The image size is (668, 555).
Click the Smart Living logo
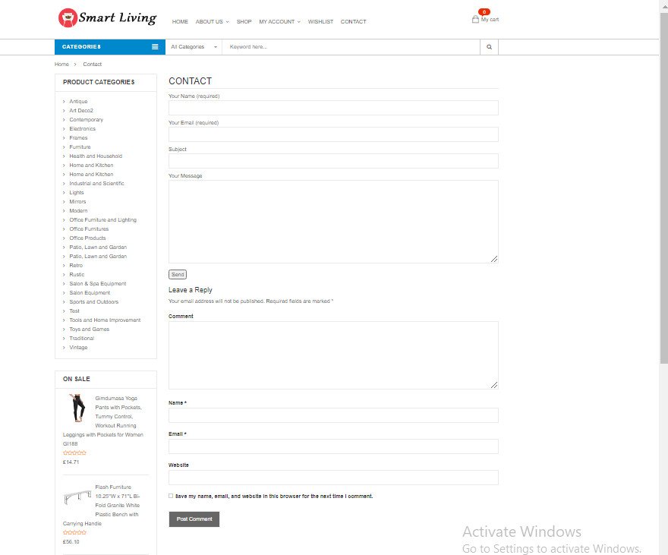pos(107,17)
